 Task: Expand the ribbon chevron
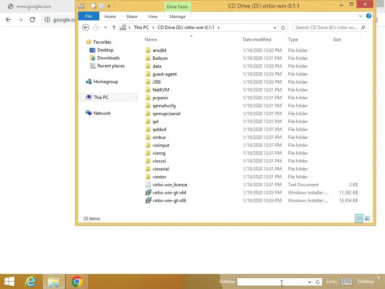[360, 16]
